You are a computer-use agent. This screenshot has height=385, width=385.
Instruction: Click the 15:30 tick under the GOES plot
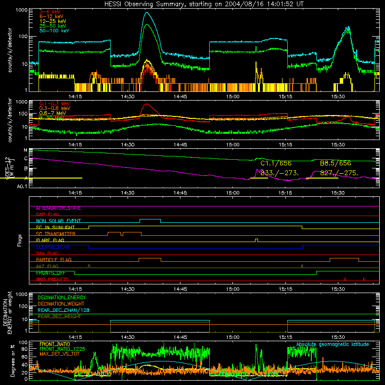point(338,193)
